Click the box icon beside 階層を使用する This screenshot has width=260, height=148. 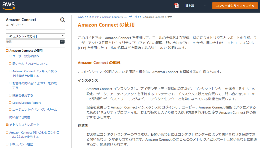(10, 95)
